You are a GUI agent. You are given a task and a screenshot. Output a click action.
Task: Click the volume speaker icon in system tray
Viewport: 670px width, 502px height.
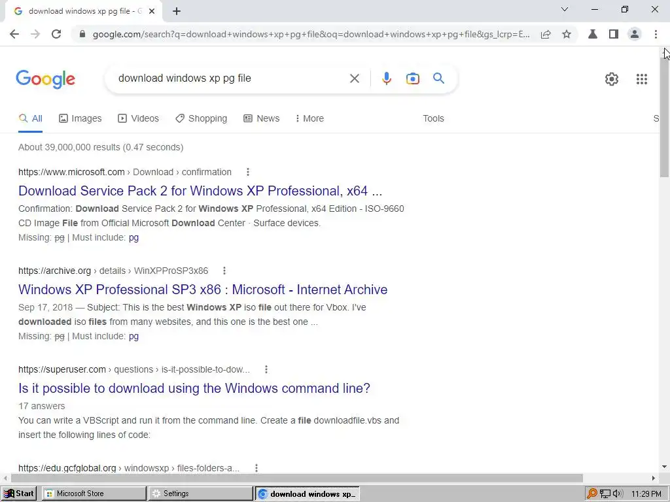pos(618,494)
